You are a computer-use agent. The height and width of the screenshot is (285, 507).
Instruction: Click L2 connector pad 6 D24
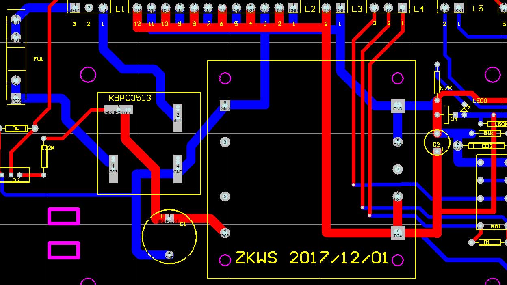coord(222,8)
